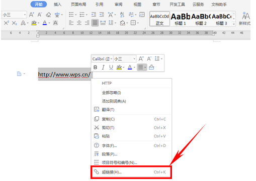Open the font size dropdown in ribbon
Screen dimensions: 256x181
tap(25, 15)
